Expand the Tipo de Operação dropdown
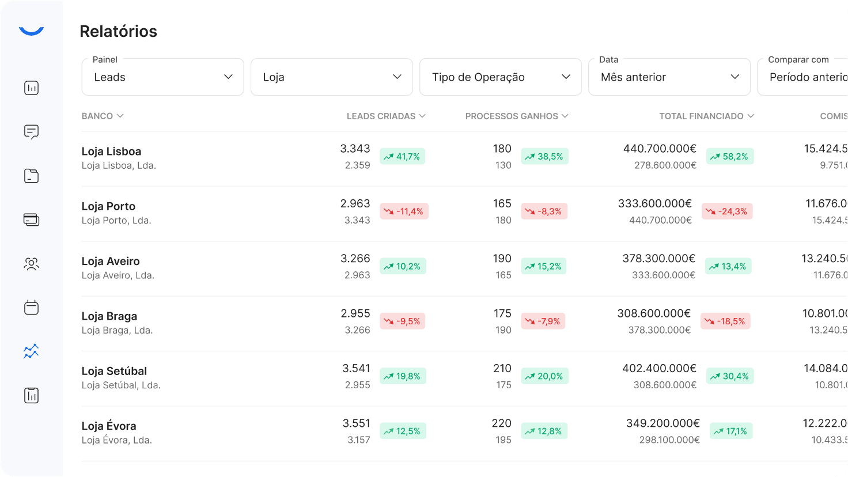Screen dimensions: 848x477 [x=500, y=77]
